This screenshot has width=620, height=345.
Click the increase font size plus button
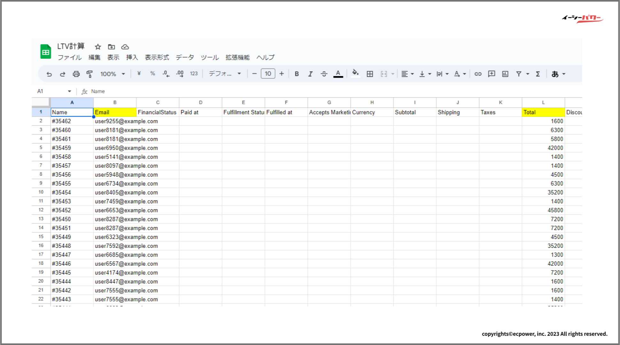click(282, 74)
